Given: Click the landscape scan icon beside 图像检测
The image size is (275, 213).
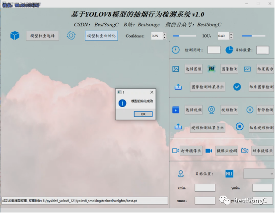Looking at the screenshot, I should pos(211,69).
